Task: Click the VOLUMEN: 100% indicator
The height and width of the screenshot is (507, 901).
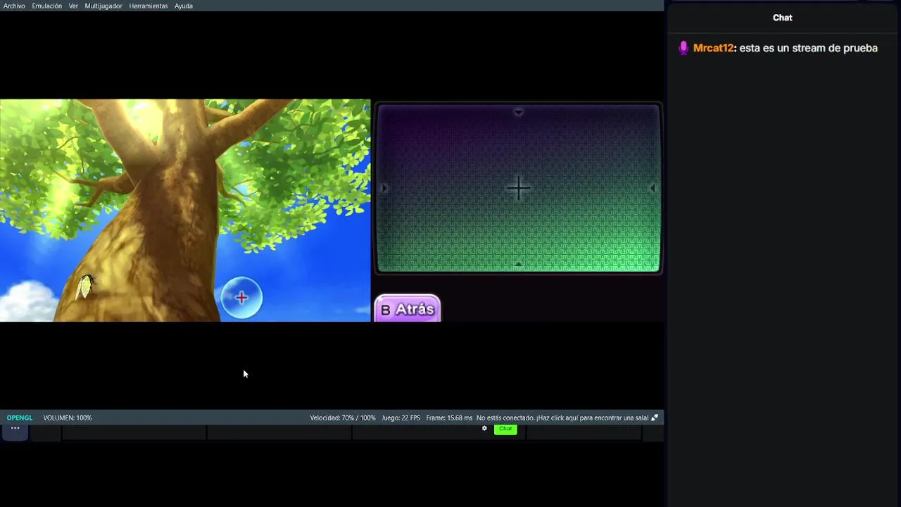Action: [x=68, y=418]
